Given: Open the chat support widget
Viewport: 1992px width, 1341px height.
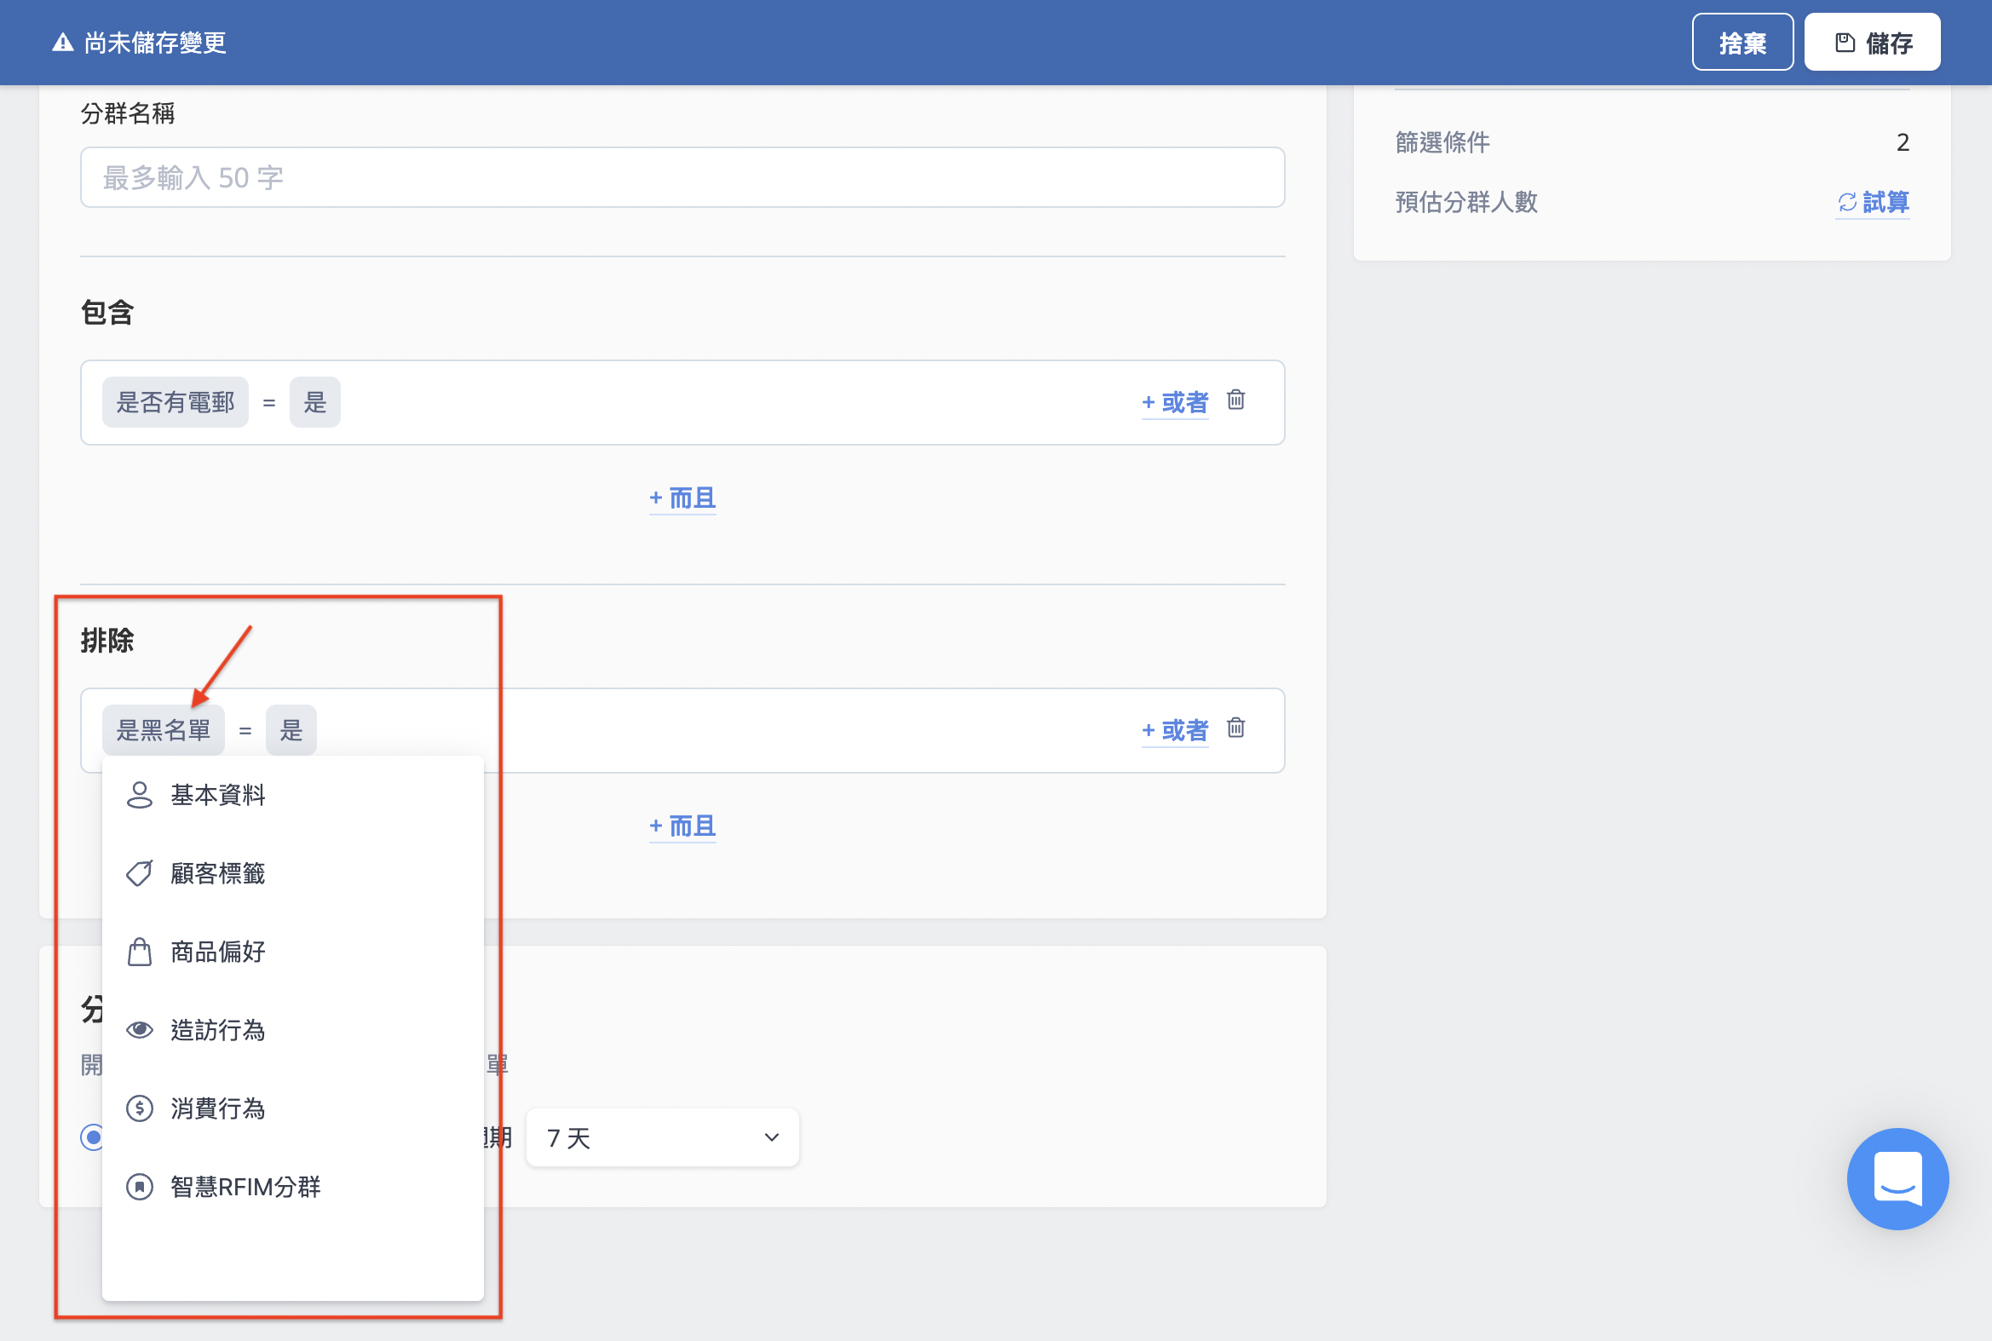Looking at the screenshot, I should click(1898, 1178).
